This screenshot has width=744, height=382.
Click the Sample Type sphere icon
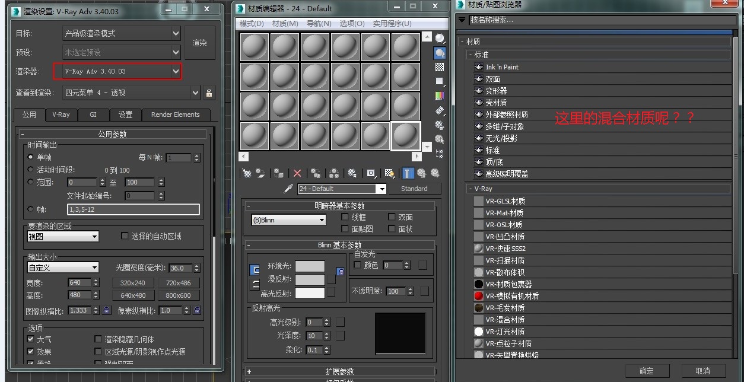[x=440, y=39]
